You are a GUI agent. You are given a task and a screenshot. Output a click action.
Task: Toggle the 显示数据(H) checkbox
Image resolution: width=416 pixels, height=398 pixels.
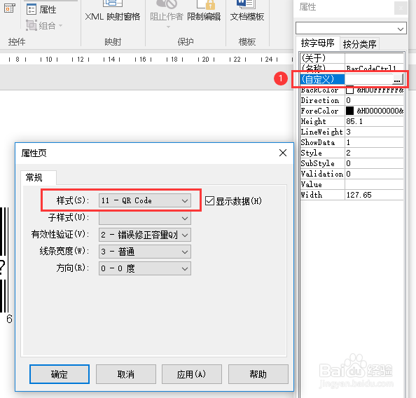pos(209,200)
